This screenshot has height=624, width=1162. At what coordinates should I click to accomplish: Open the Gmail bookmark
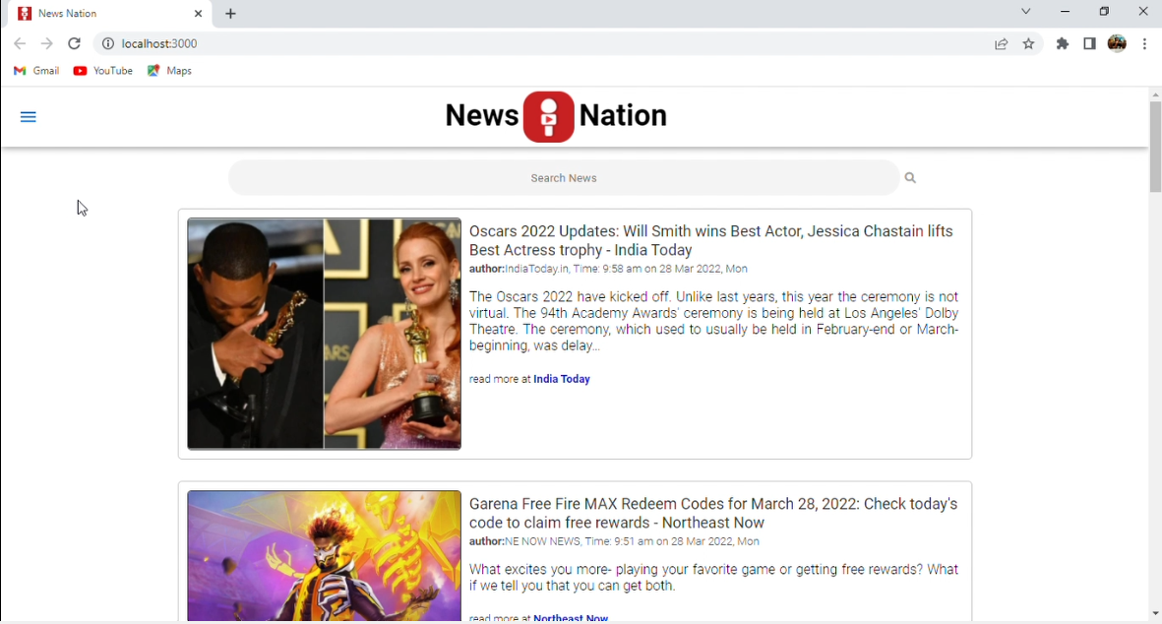36,71
